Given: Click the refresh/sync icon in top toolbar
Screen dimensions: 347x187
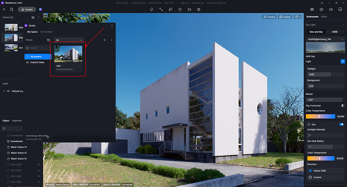Looking at the screenshot, I should pyautogui.click(x=180, y=10).
